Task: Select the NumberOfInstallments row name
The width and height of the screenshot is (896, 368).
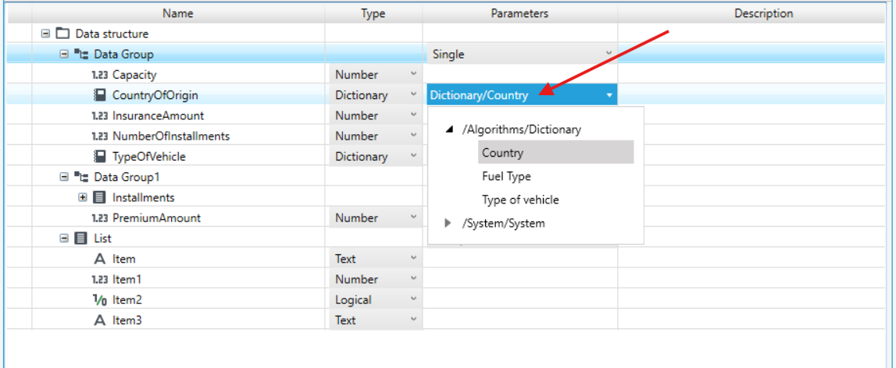Action: tap(171, 136)
